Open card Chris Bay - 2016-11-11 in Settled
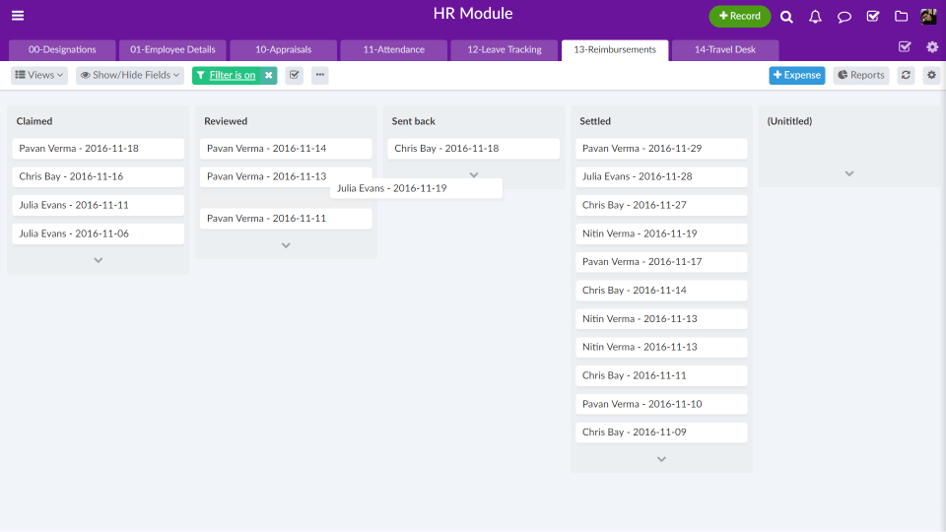Screen dimensions: 946x532 click(x=661, y=375)
